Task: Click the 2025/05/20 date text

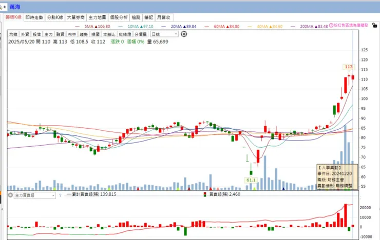Action: [x=22, y=42]
